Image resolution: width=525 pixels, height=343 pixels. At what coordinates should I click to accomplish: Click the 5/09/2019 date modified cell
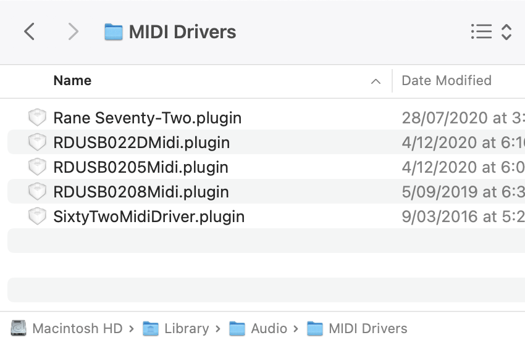click(x=463, y=192)
